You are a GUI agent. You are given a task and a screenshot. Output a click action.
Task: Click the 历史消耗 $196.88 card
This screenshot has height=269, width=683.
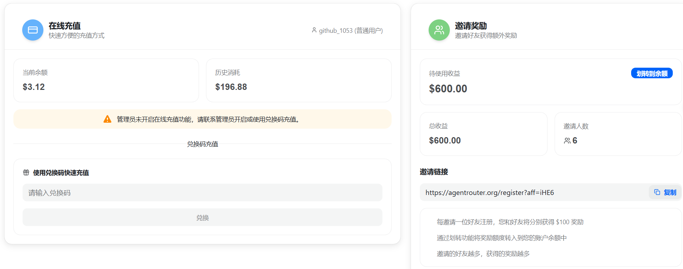click(298, 80)
